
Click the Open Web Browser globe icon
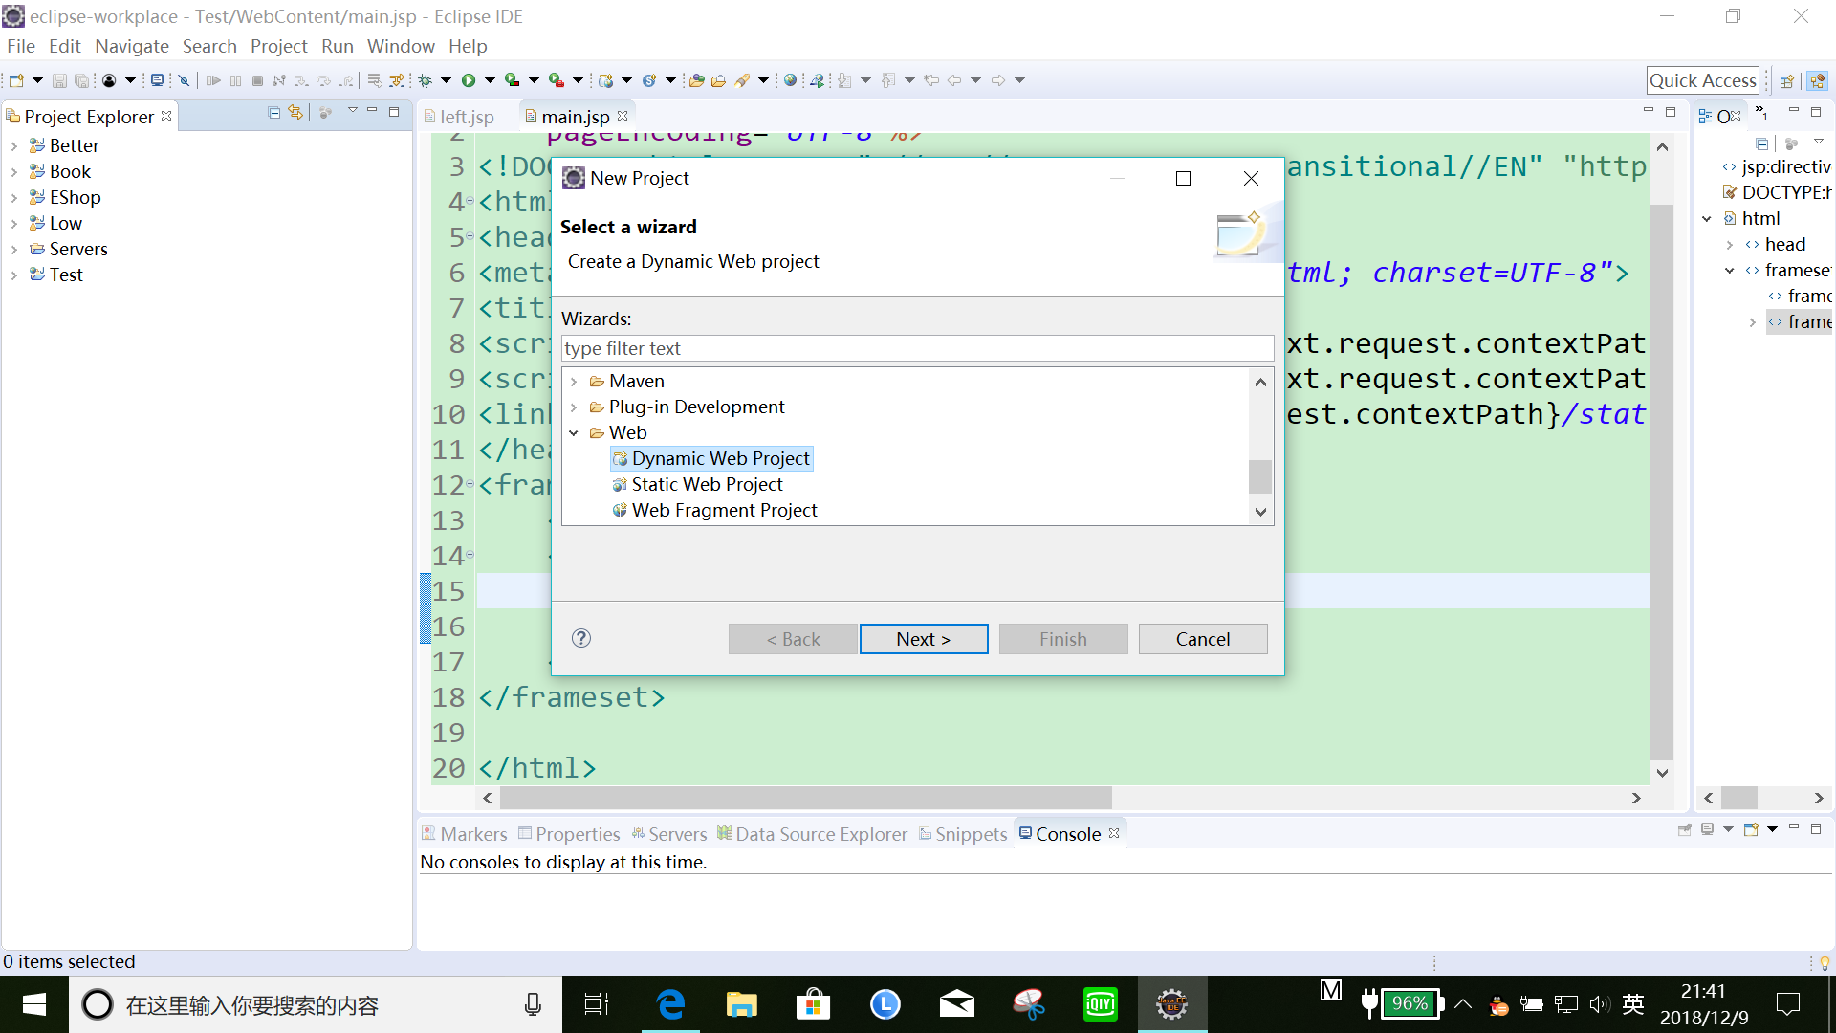[x=790, y=80]
